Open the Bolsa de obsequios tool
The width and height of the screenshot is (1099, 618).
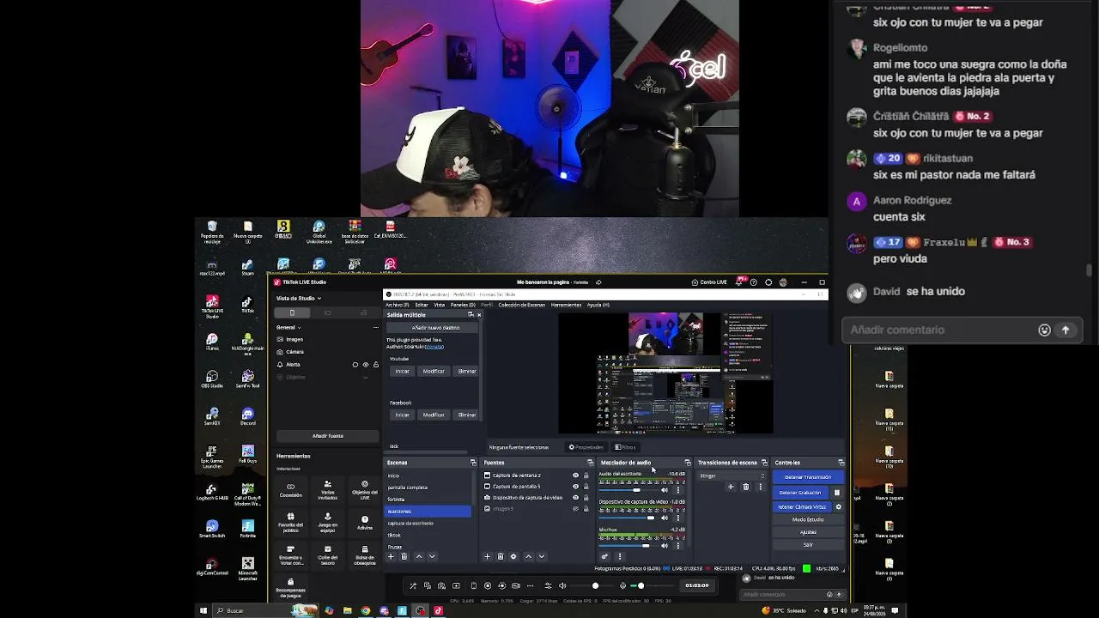[364, 554]
